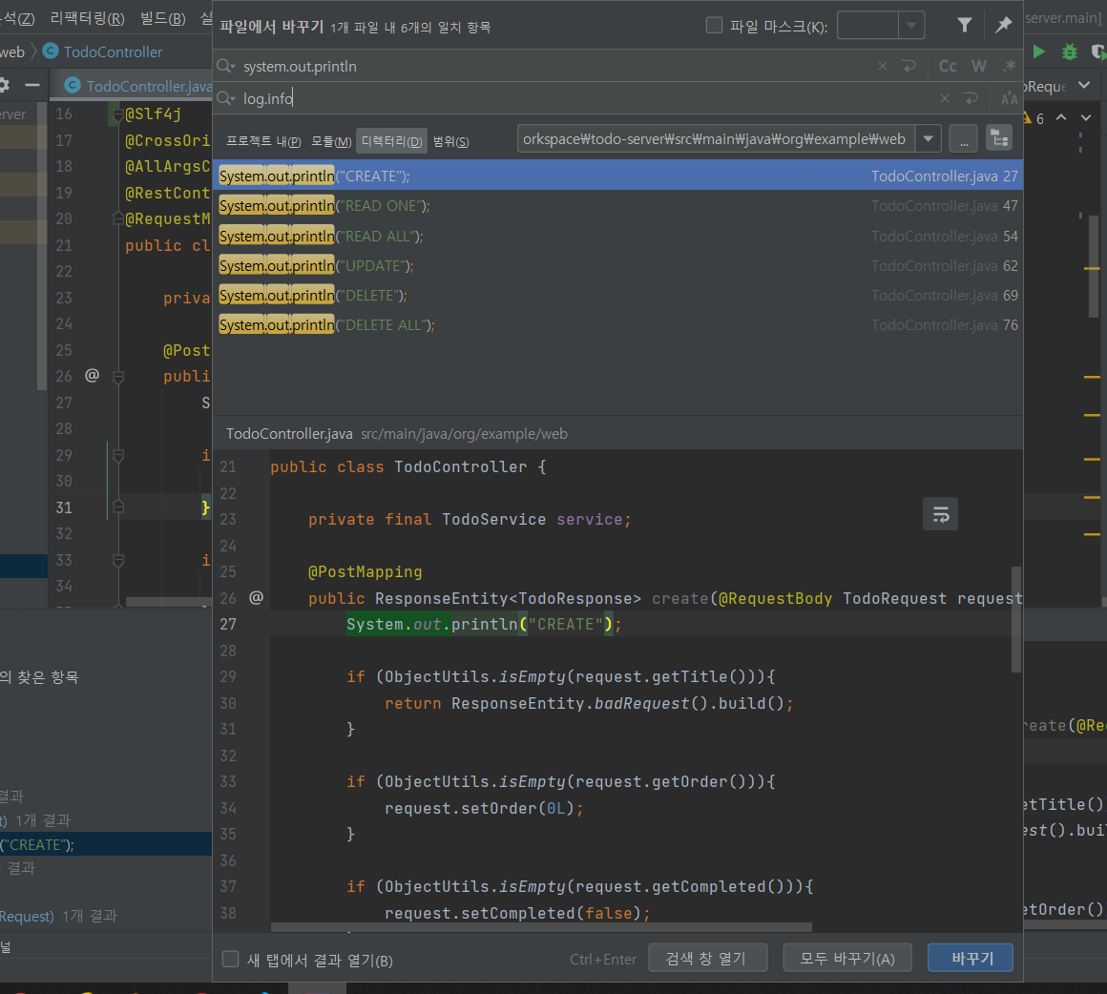
Task: Pin the Replace in Files dialog
Action: pos(1003,26)
